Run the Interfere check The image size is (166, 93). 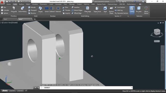(75, 7)
